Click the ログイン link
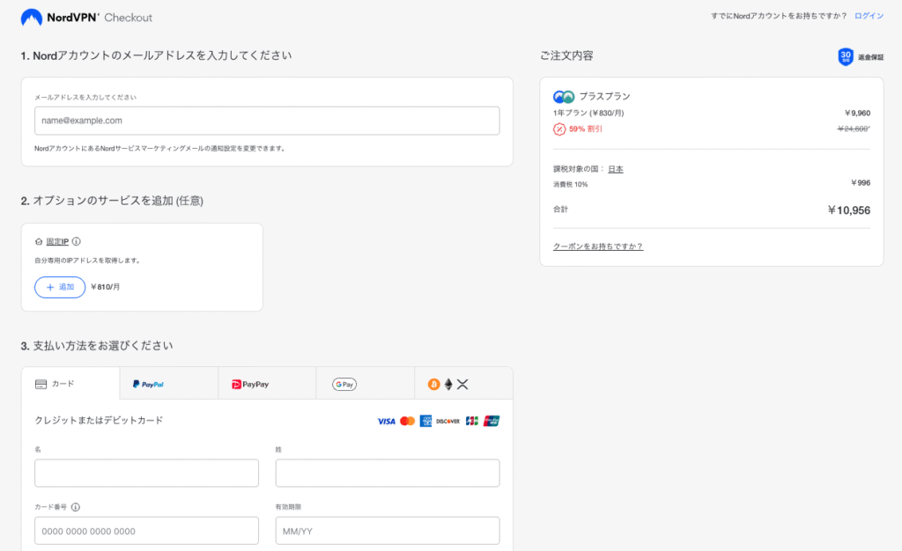The height and width of the screenshot is (551, 902). (x=869, y=17)
